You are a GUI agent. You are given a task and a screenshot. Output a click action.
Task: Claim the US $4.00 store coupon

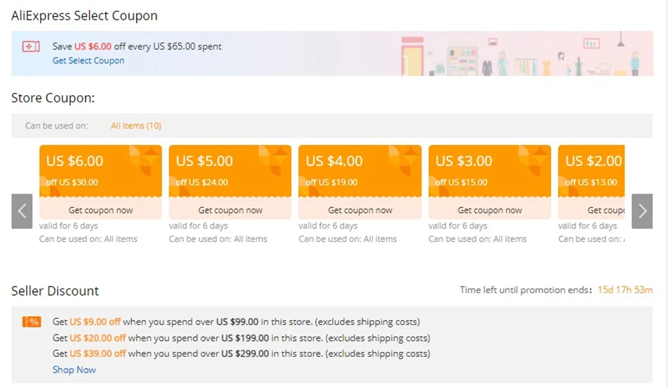click(x=360, y=210)
